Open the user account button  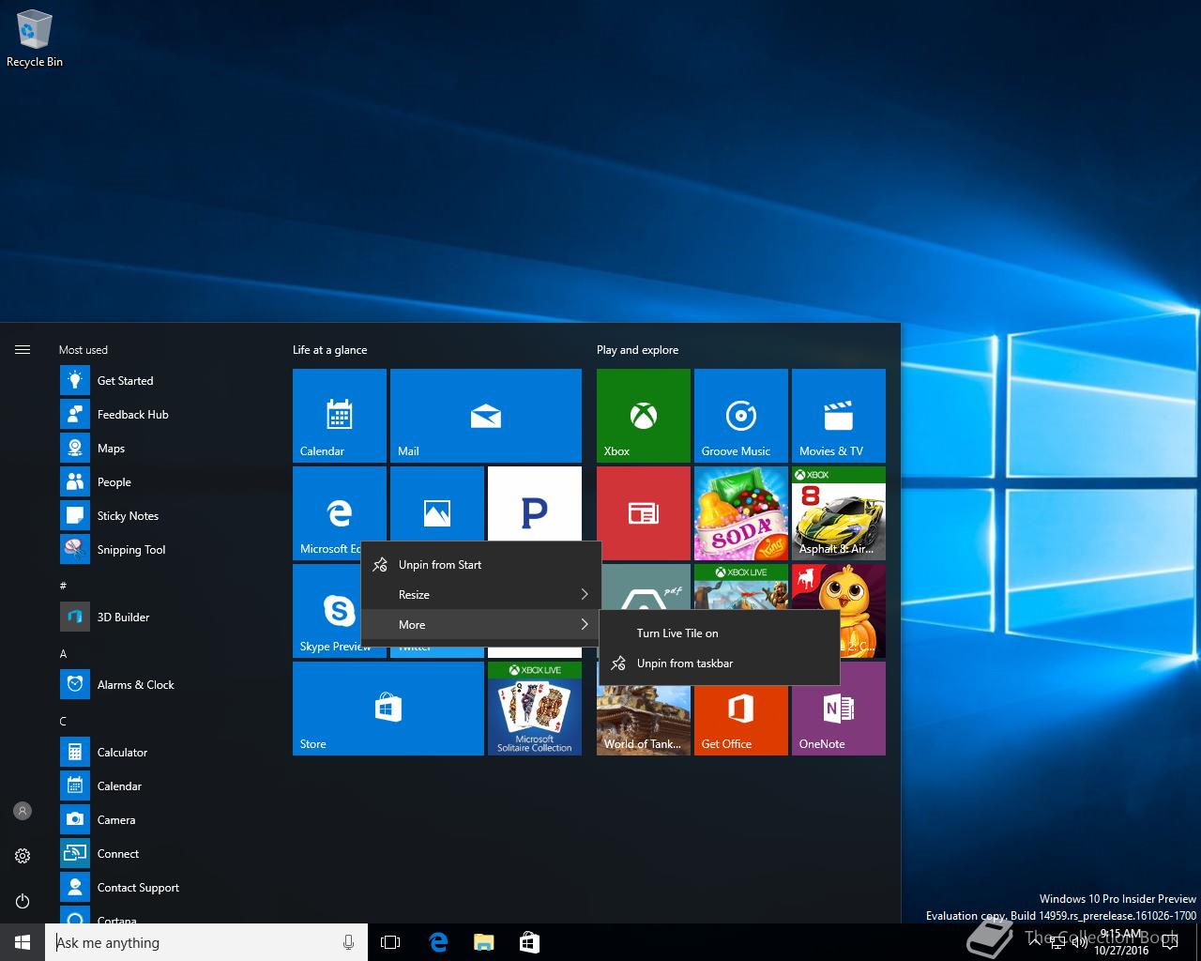coord(23,811)
